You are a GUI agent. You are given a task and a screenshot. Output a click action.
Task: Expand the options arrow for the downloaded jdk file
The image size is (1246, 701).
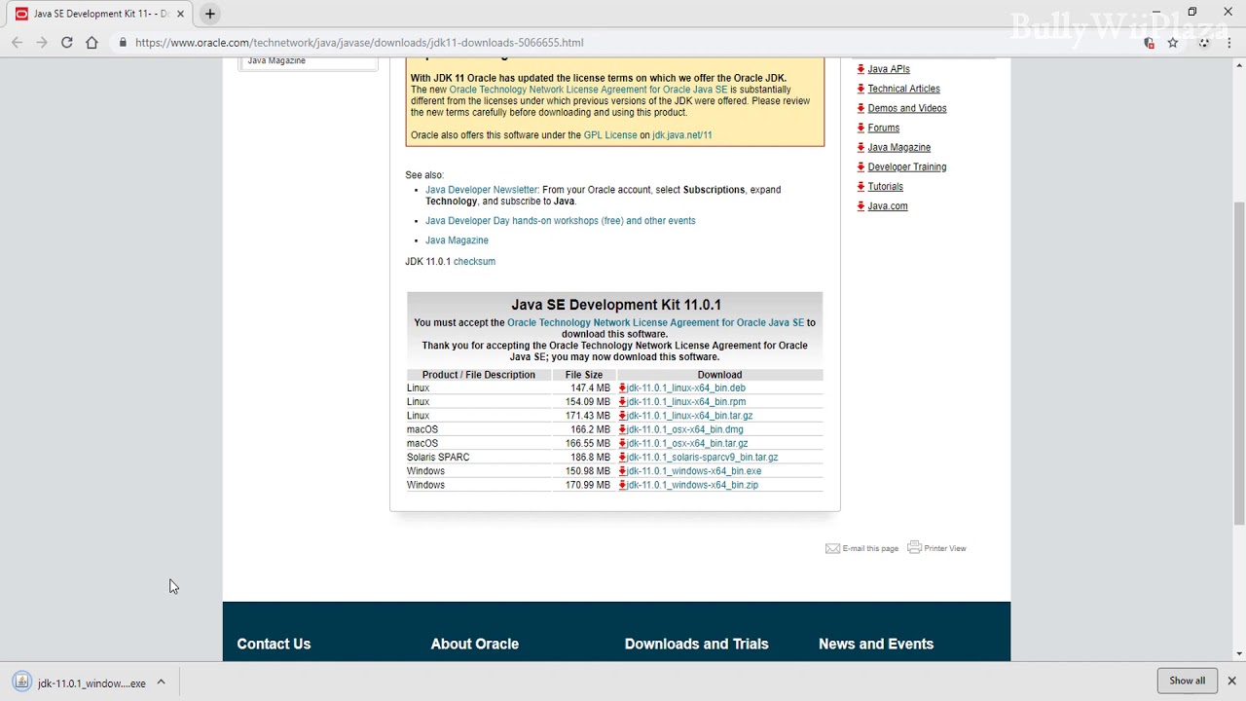point(162,683)
